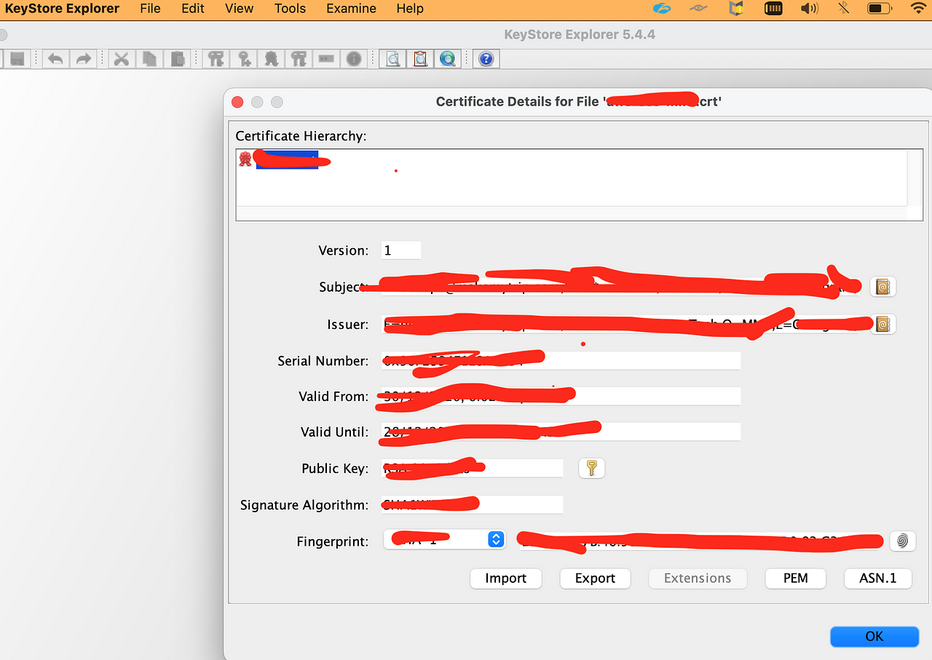Open the File menu

click(150, 9)
